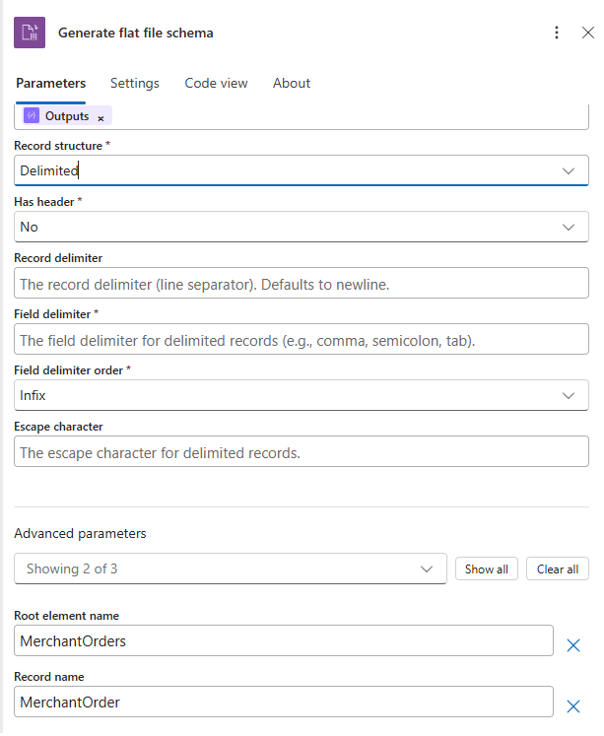The image size is (604, 736).
Task: Remove the Record name parameter
Action: (x=573, y=706)
